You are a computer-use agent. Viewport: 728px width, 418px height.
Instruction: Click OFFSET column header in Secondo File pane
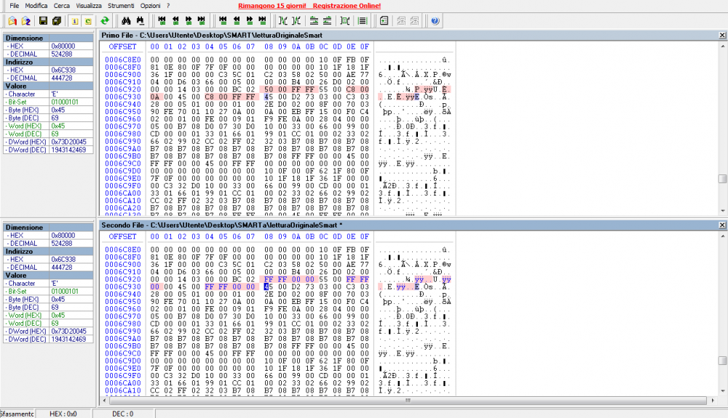122,236
